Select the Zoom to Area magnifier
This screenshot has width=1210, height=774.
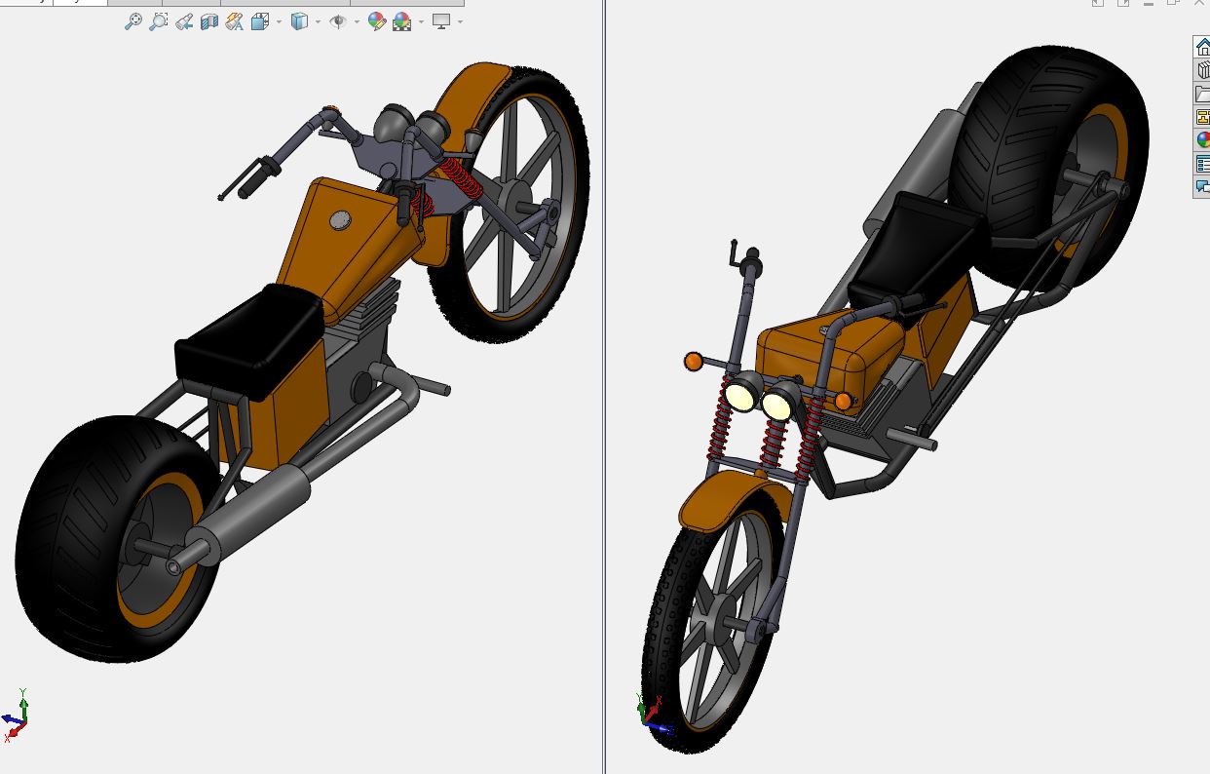(159, 21)
